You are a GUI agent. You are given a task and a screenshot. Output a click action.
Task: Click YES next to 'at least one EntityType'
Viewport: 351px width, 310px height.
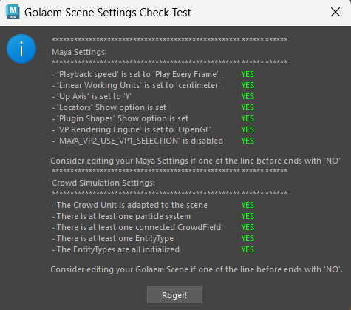(248, 238)
